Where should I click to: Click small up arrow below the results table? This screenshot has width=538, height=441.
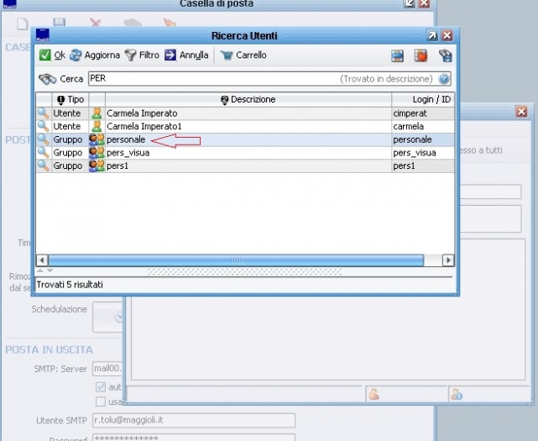click(40, 270)
